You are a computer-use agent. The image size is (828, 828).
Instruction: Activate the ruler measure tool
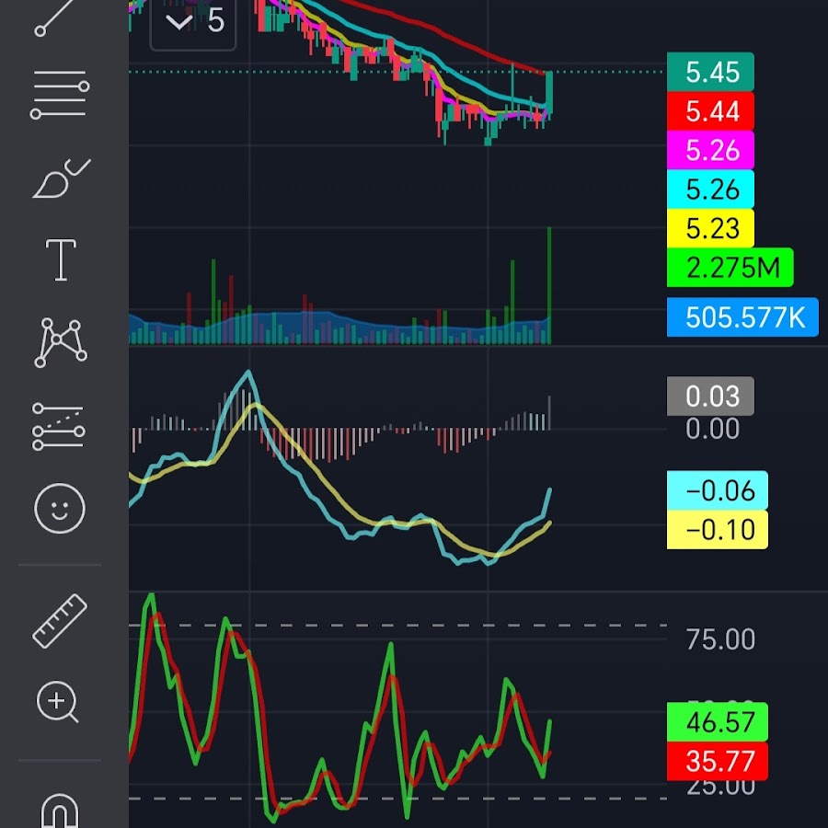[61, 621]
